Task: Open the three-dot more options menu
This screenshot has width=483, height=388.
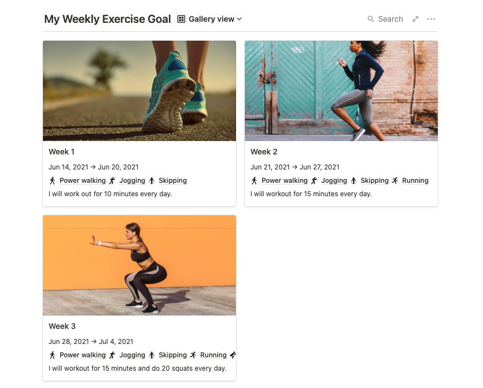Action: click(431, 19)
